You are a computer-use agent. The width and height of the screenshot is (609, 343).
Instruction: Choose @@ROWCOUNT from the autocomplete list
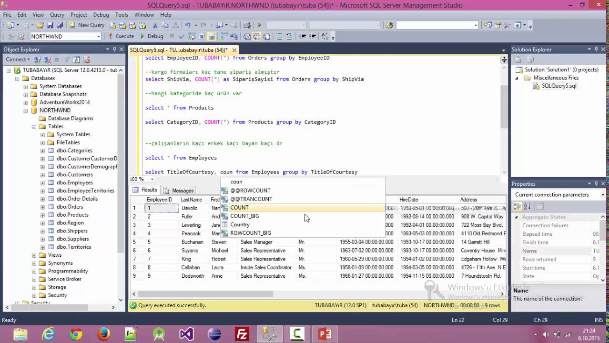pyautogui.click(x=303, y=191)
